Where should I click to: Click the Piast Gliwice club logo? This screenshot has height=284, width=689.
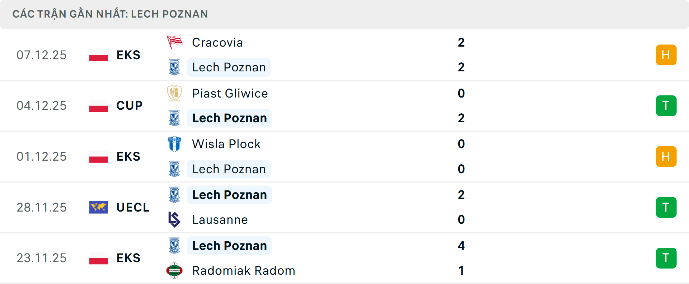(174, 93)
